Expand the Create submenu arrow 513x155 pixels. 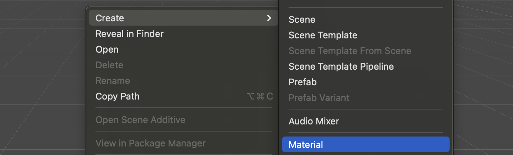(x=269, y=18)
